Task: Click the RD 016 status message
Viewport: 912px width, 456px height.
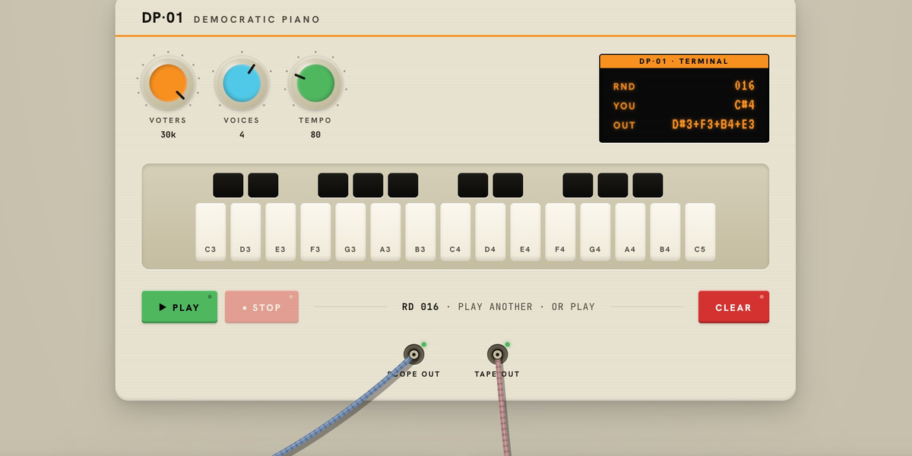Action: pyautogui.click(x=499, y=307)
